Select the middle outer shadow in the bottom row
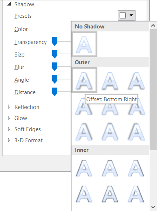 (x=110, y=132)
